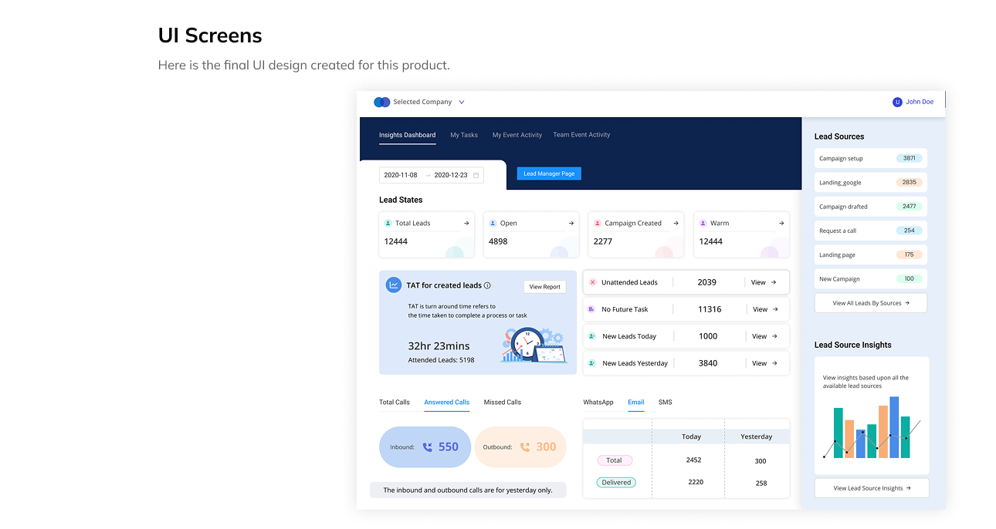Viewport: 996px width, 529px height.
Task: Click the start date 2020-11-08 input field
Action: pyautogui.click(x=401, y=175)
